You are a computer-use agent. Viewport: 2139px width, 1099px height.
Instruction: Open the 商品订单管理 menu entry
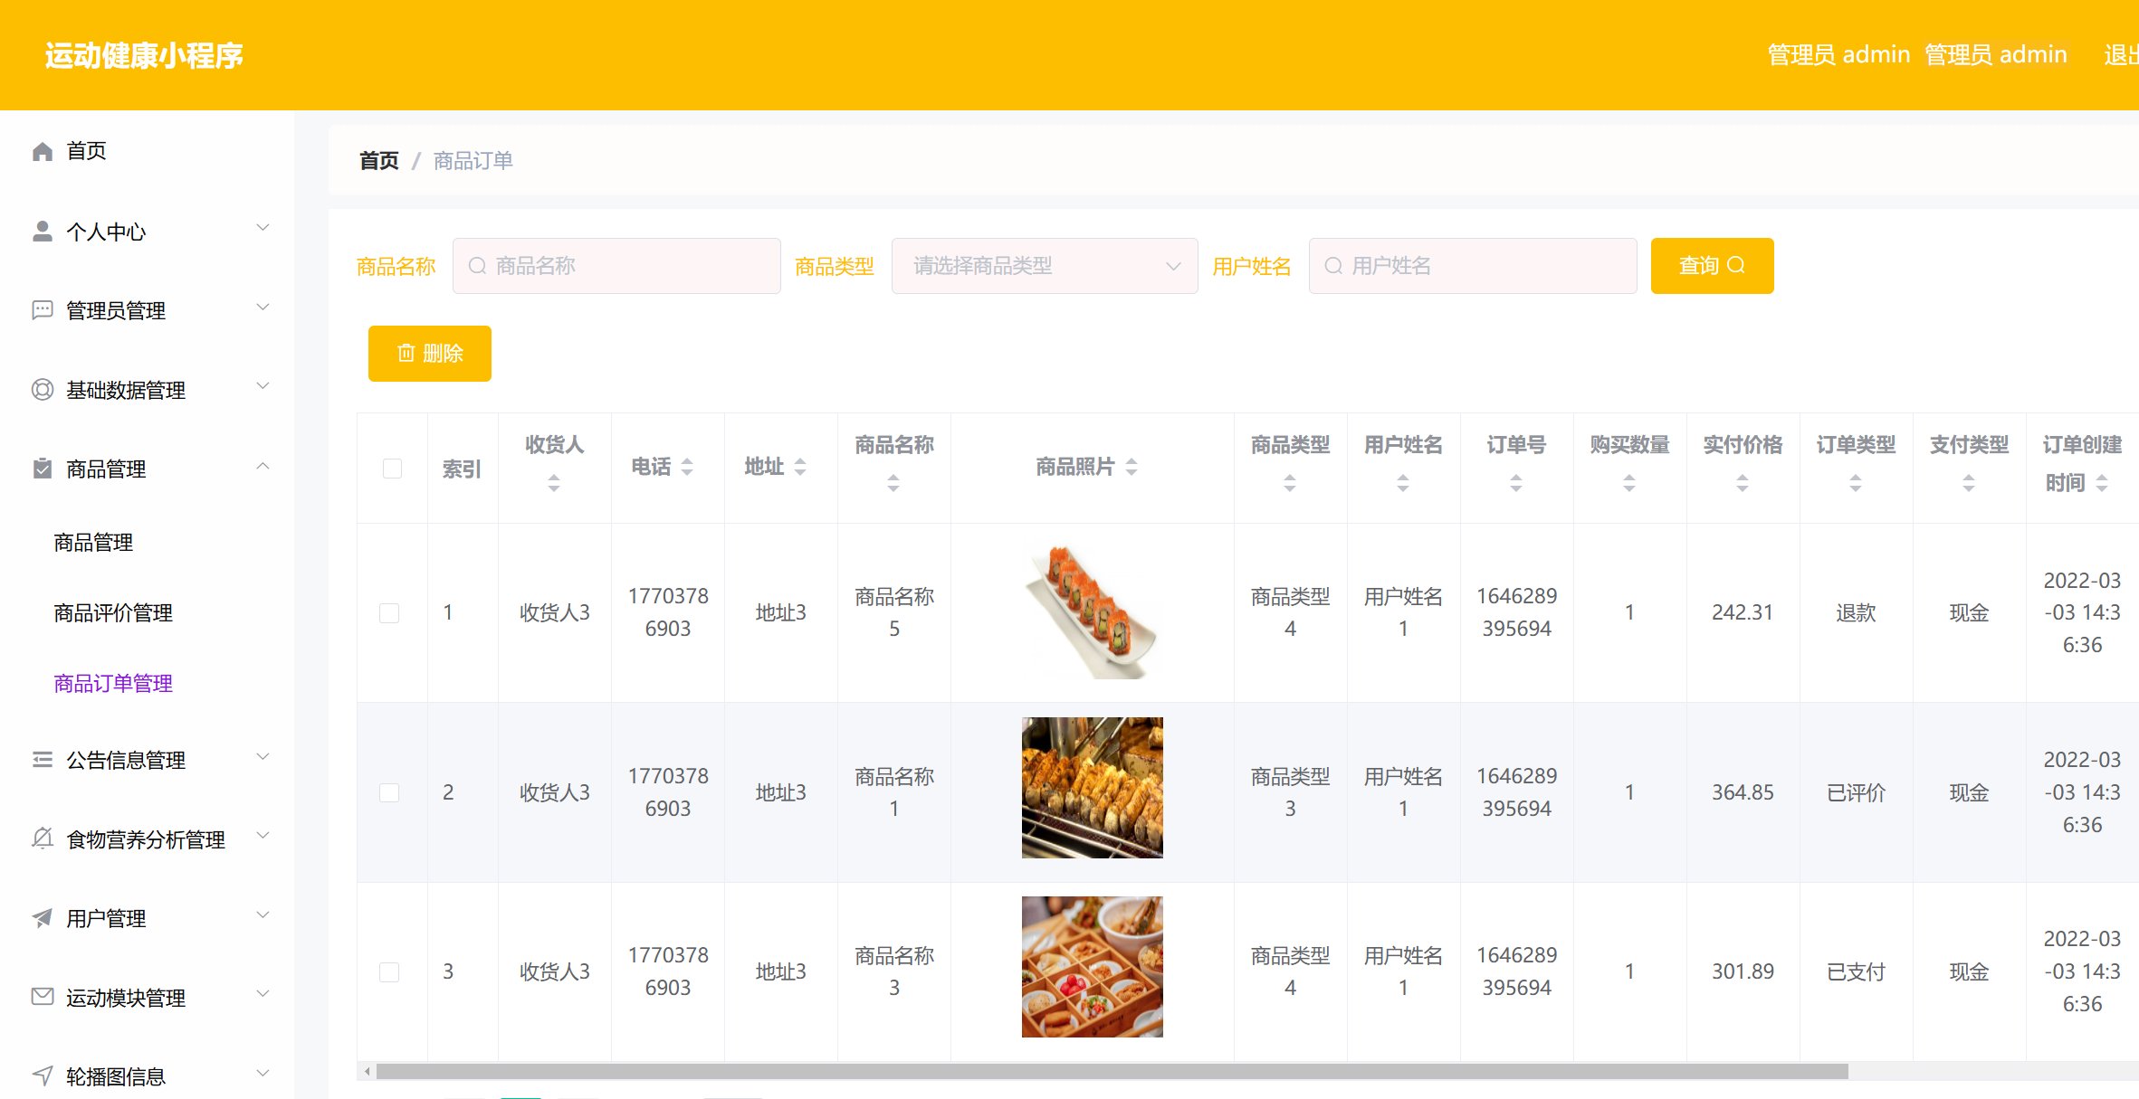[x=112, y=683]
